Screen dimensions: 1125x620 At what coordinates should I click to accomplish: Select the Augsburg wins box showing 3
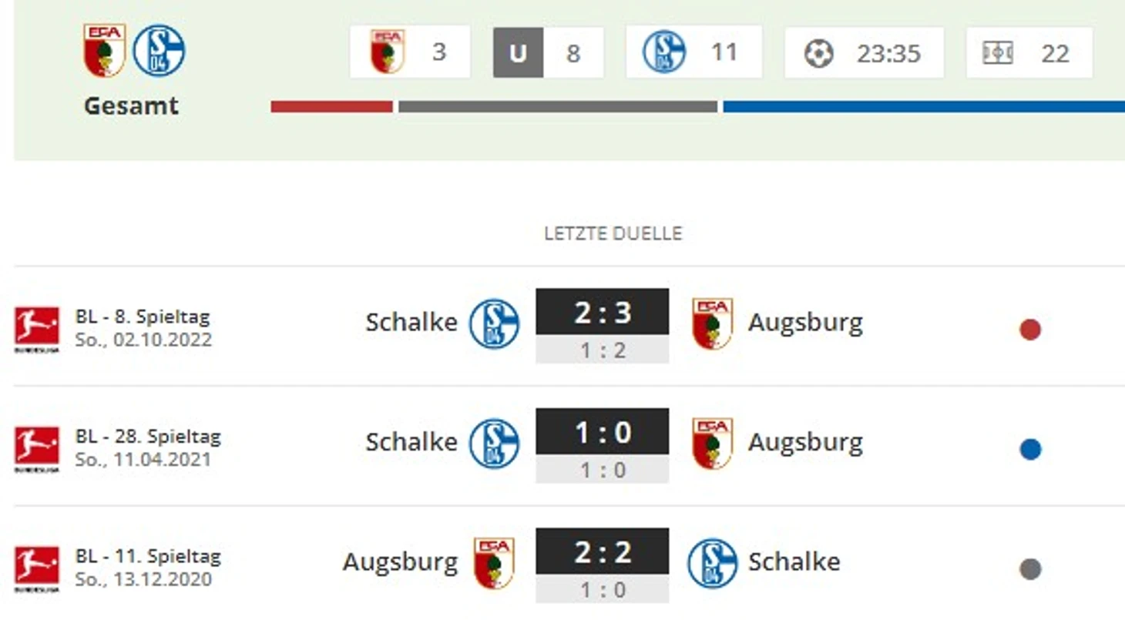click(x=410, y=52)
